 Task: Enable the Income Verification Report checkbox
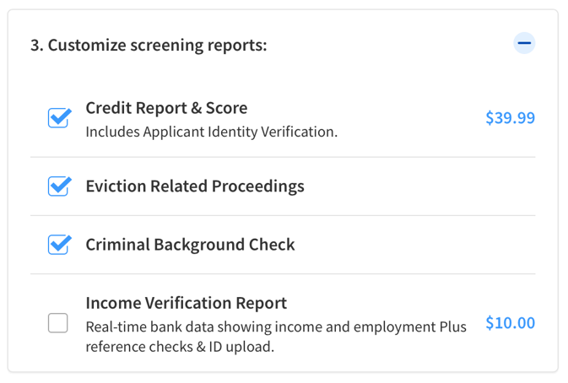click(x=58, y=323)
